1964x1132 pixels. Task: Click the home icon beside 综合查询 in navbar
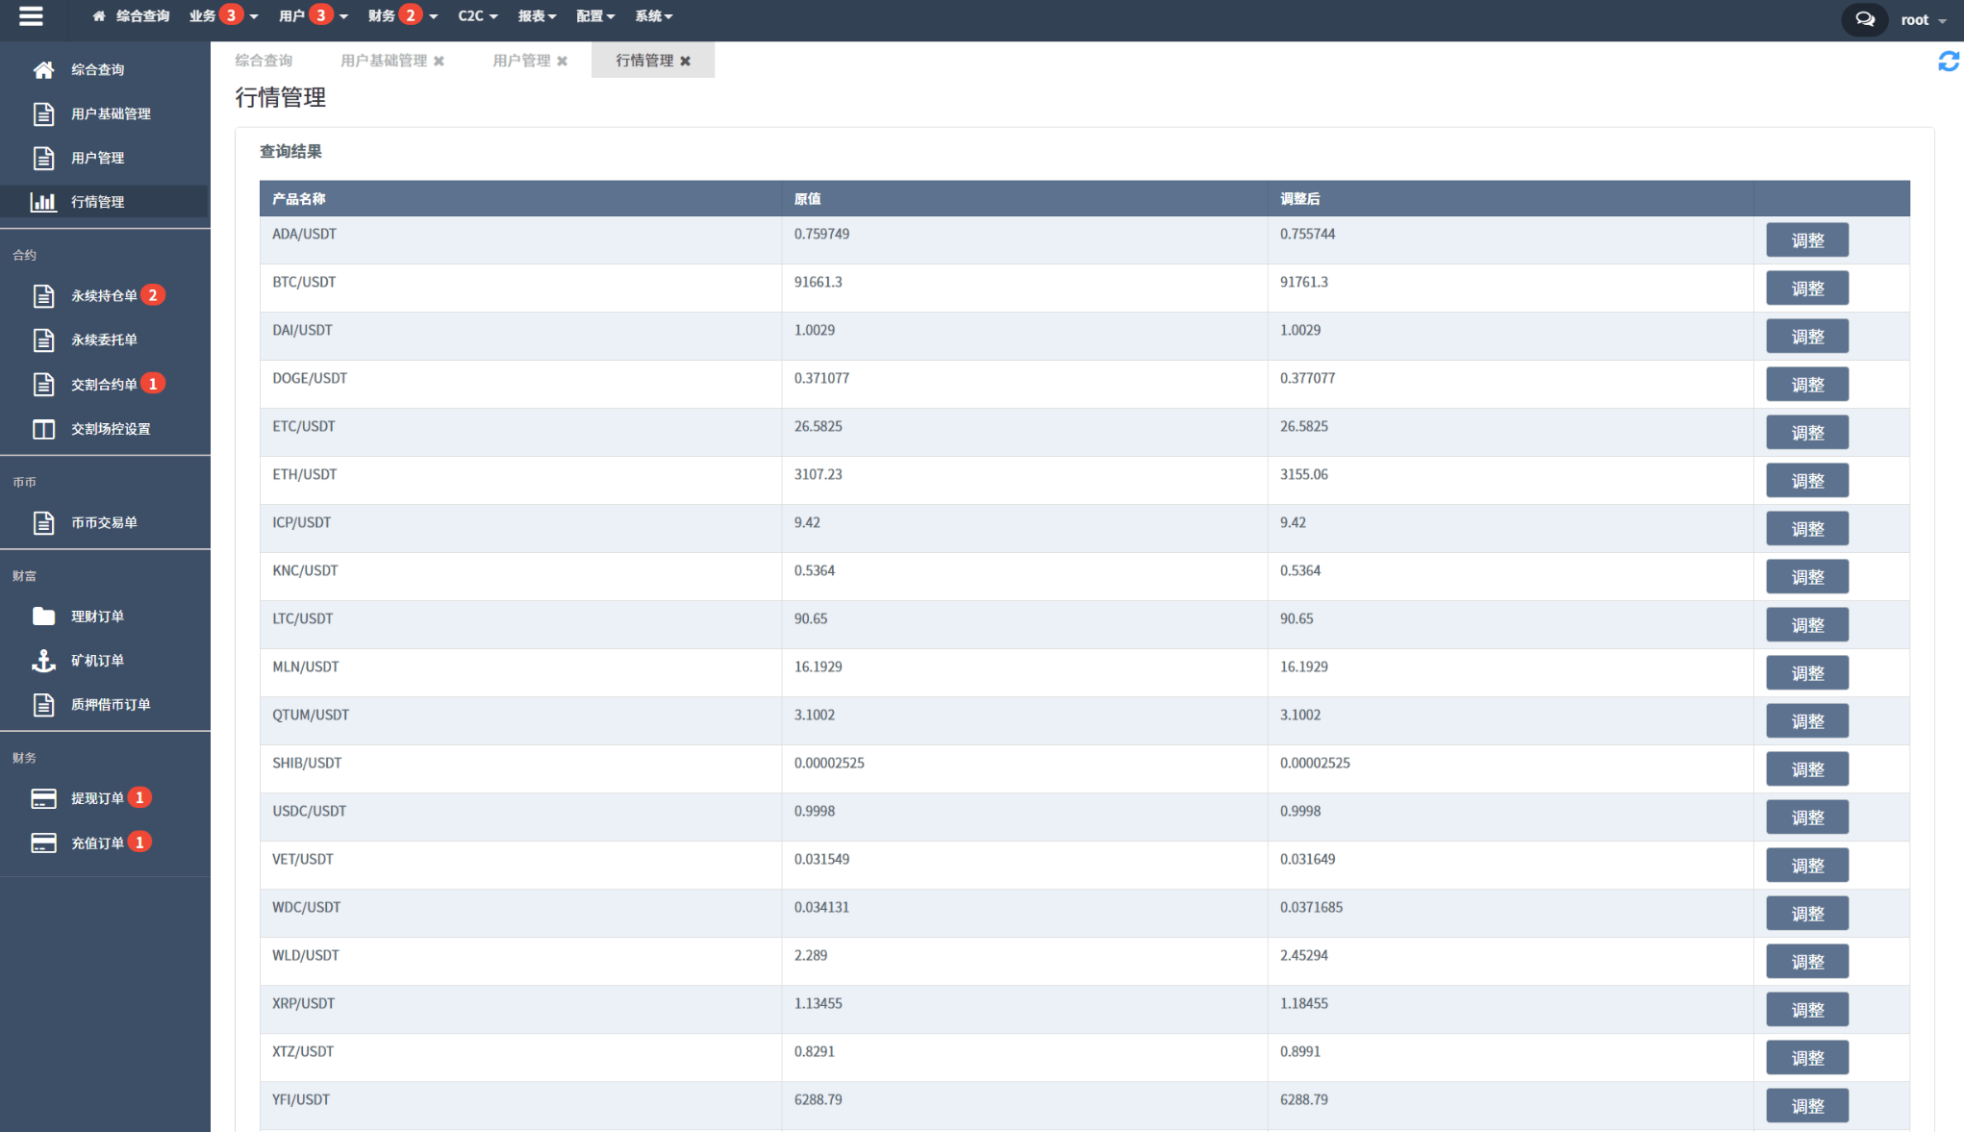pos(99,16)
